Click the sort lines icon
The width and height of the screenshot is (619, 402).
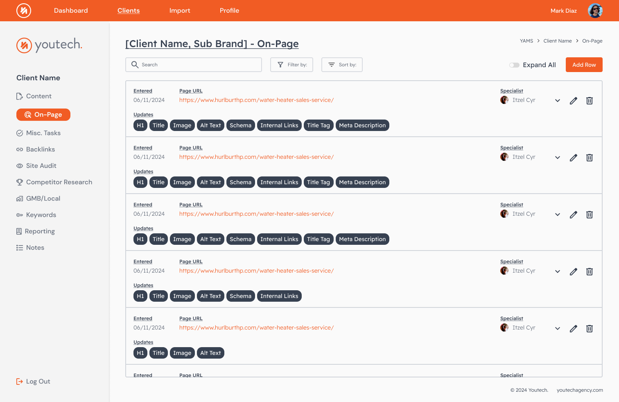[332, 65]
